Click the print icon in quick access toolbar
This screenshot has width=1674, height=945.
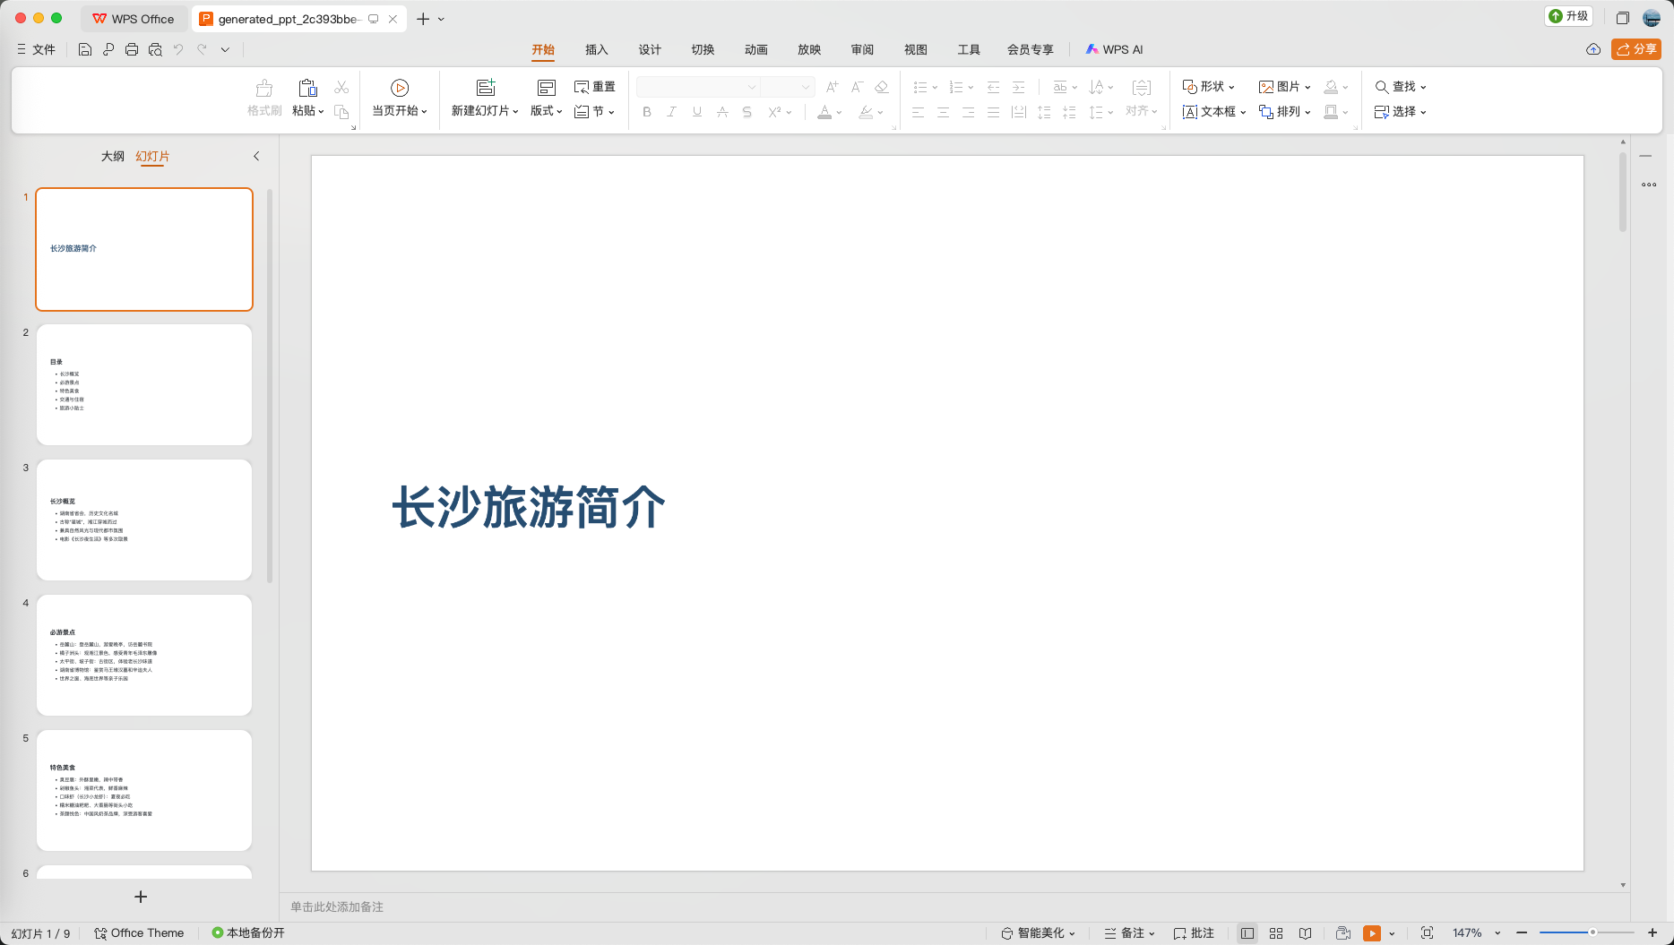click(x=132, y=49)
